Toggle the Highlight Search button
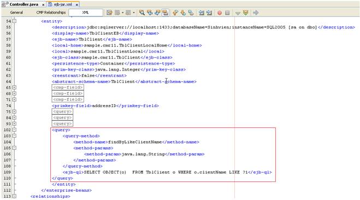The width and height of the screenshot is (360, 200). (165, 13)
